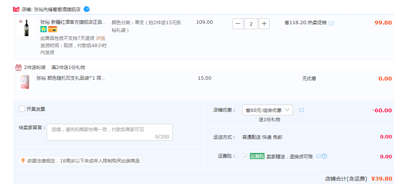Click the Tmall logo icon beside the store name

point(16,10)
